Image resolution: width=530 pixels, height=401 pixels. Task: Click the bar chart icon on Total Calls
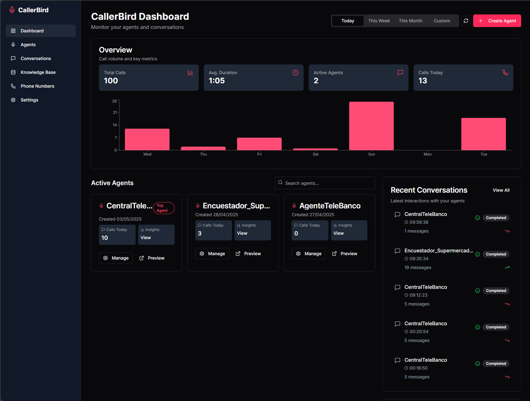[191, 72]
